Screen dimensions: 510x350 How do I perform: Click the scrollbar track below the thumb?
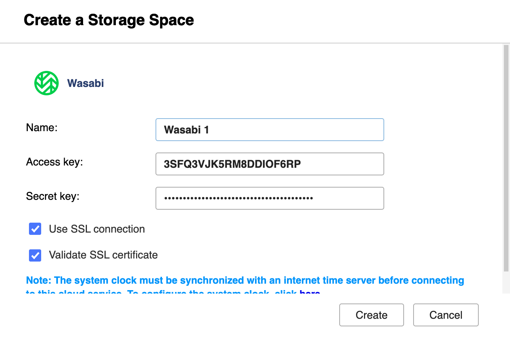(x=506, y=283)
